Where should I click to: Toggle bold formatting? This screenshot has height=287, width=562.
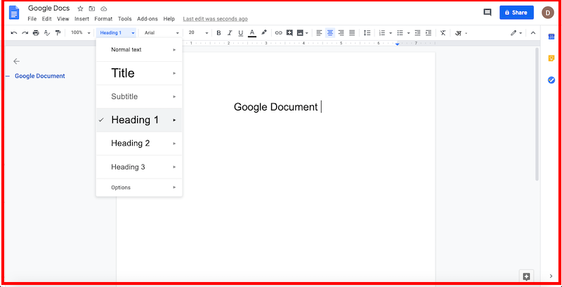click(x=218, y=33)
